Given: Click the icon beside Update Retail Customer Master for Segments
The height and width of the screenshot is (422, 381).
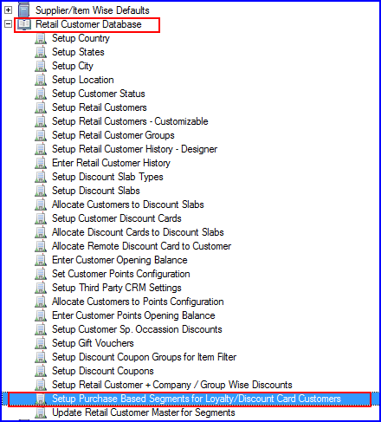Looking at the screenshot, I should click(41, 412).
